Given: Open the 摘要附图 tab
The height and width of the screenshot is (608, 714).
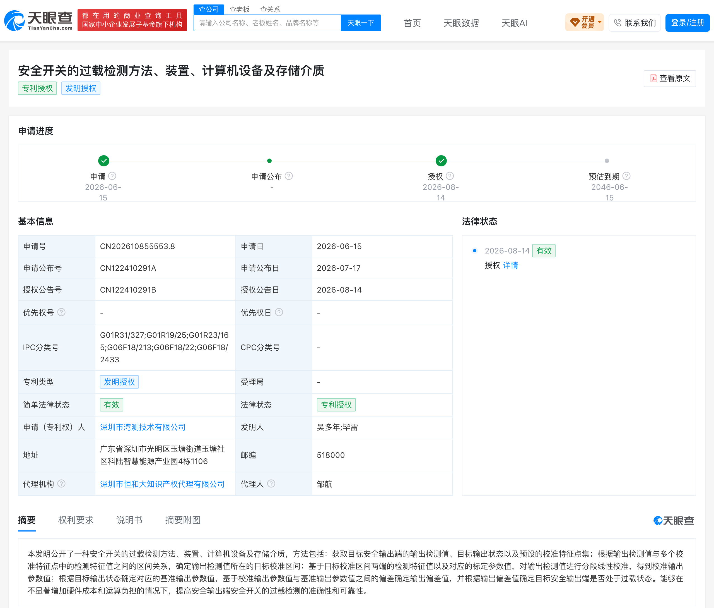Looking at the screenshot, I should pos(183,520).
